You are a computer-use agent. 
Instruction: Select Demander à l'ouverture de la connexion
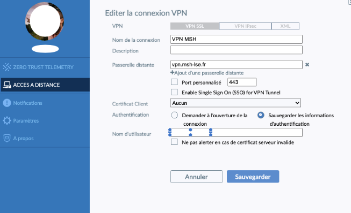pyautogui.click(x=174, y=115)
